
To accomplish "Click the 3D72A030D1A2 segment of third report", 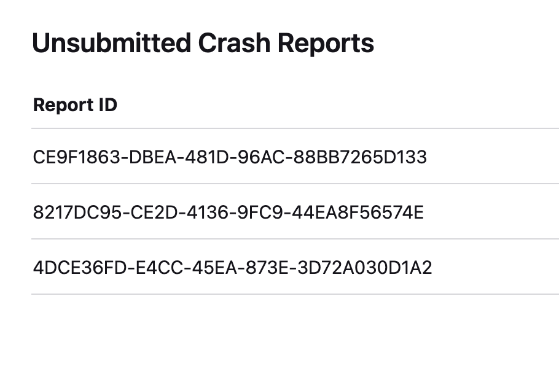I will pos(365,268).
